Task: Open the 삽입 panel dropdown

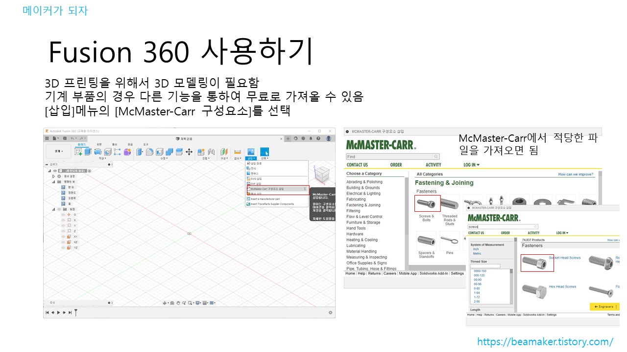Action: coord(251,158)
